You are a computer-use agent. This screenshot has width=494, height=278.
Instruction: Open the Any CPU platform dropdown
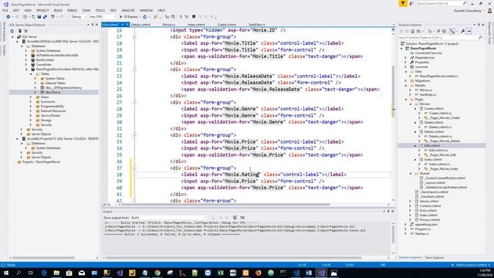[103, 17]
